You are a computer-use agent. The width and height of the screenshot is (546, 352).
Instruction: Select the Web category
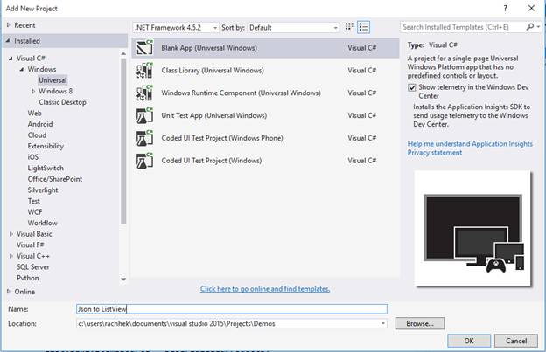[34, 113]
